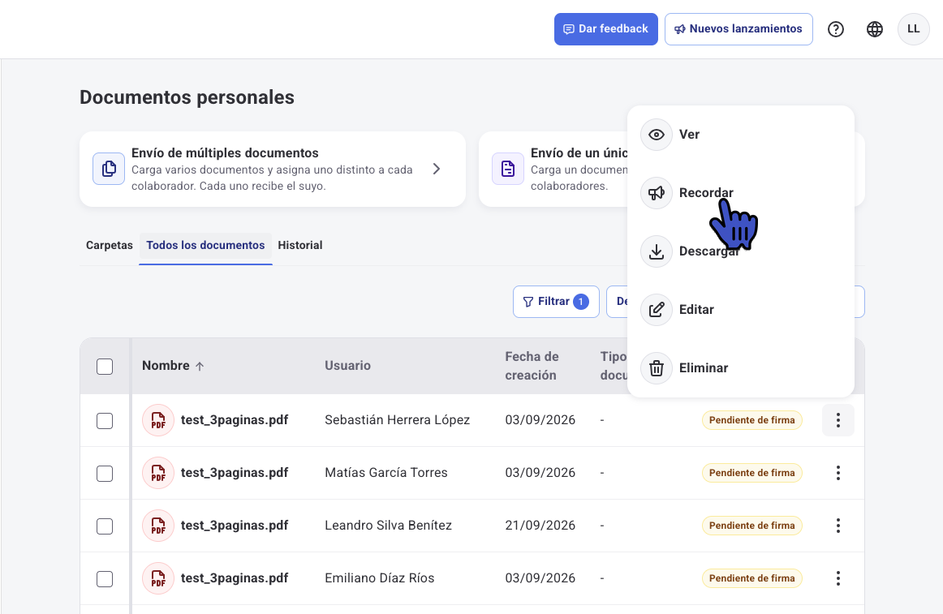The image size is (943, 614).
Task: Check the box for Matías García Torres row
Action: 105,474
